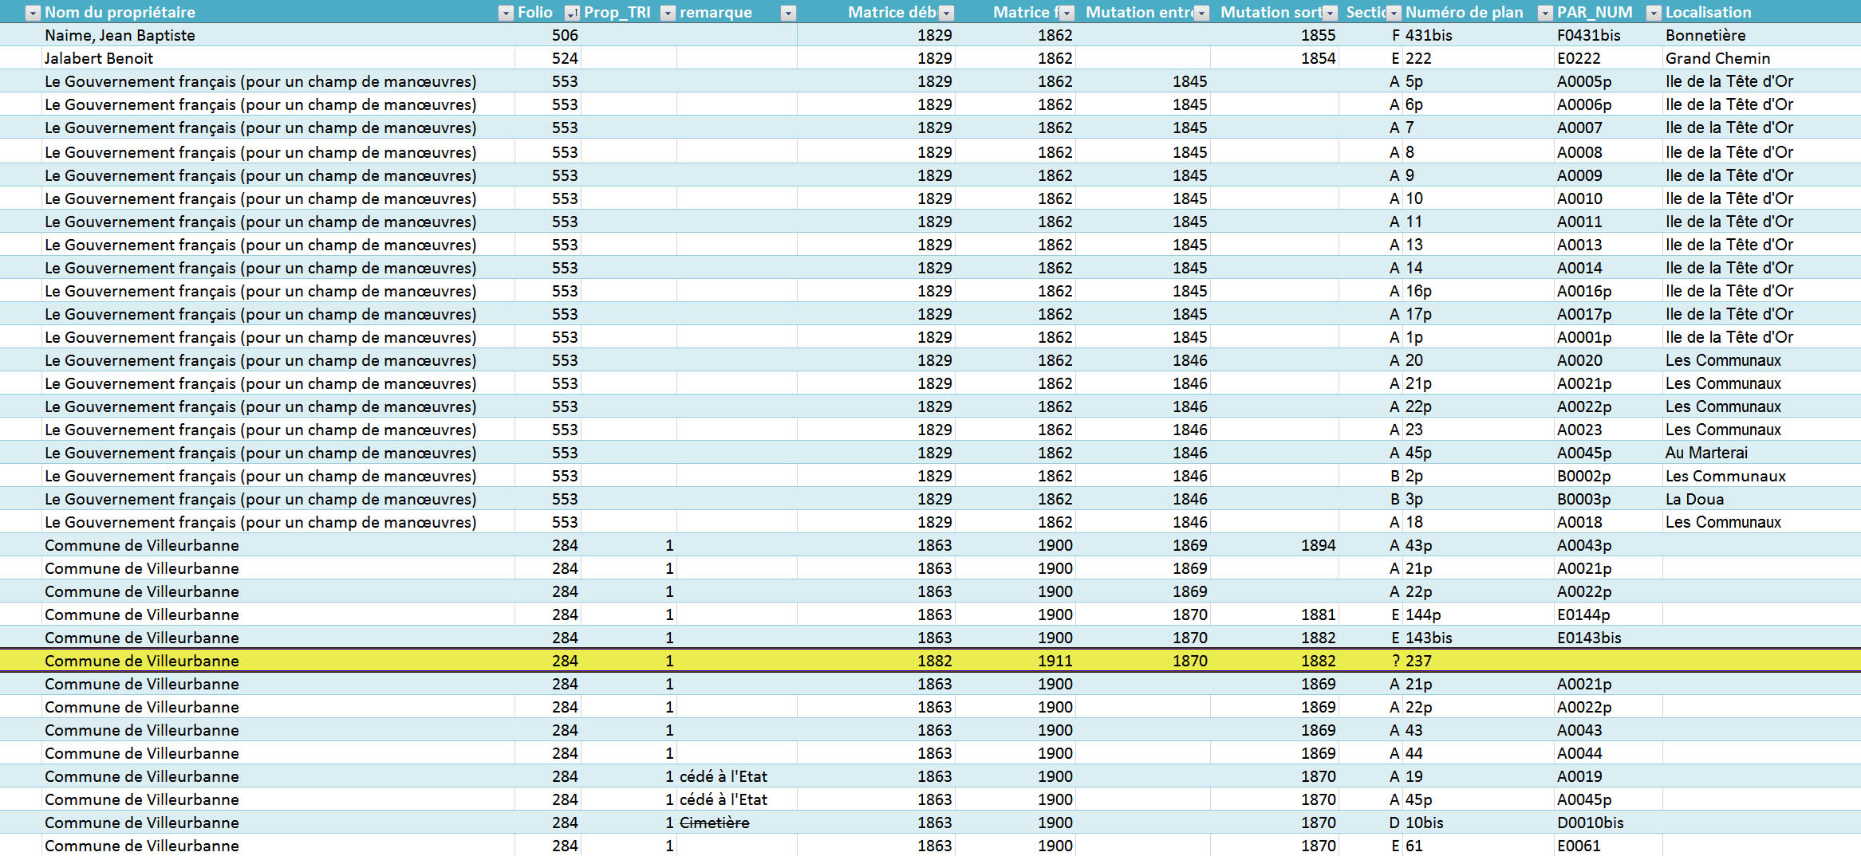Expand Mutation sortie column filter dropdown
The height and width of the screenshot is (856, 1861).
click(x=1330, y=13)
